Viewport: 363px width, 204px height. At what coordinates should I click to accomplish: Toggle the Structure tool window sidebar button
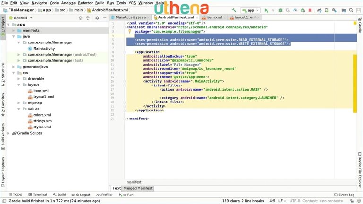[x=3, y=73]
